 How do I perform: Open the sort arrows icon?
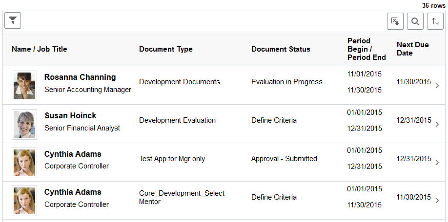(x=435, y=21)
